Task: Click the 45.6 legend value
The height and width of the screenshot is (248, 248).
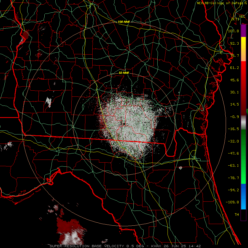Action: coord(234,80)
